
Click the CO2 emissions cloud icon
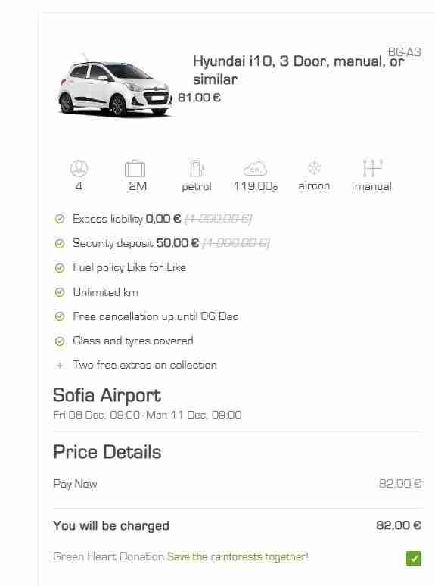click(x=256, y=168)
